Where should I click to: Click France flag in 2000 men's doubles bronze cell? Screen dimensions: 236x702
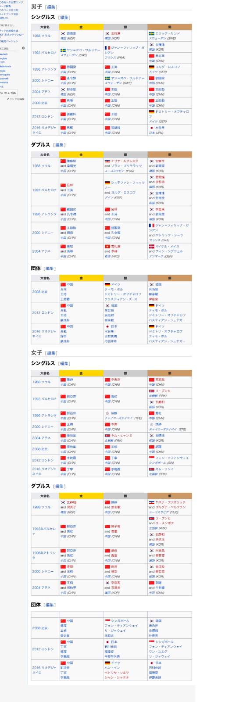(152, 226)
